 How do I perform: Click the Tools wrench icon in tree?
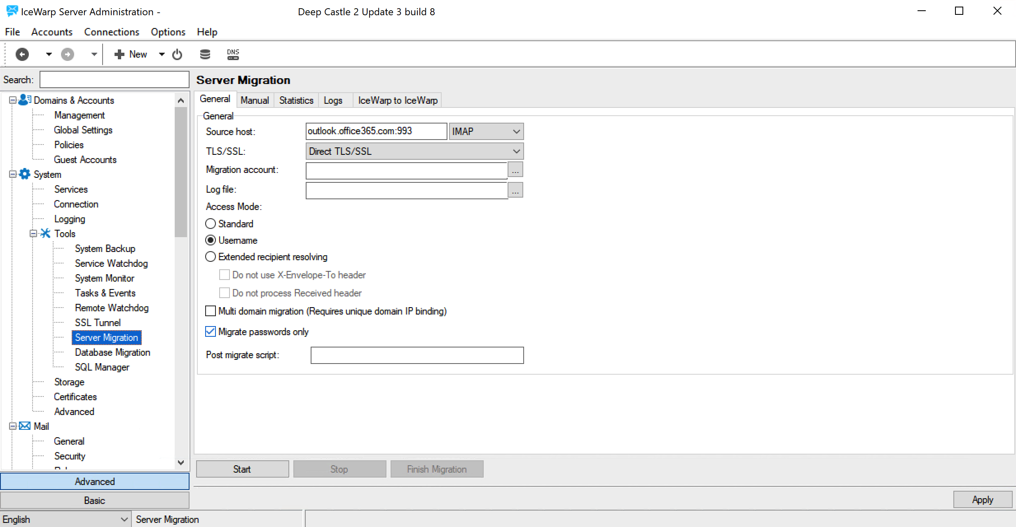45,233
